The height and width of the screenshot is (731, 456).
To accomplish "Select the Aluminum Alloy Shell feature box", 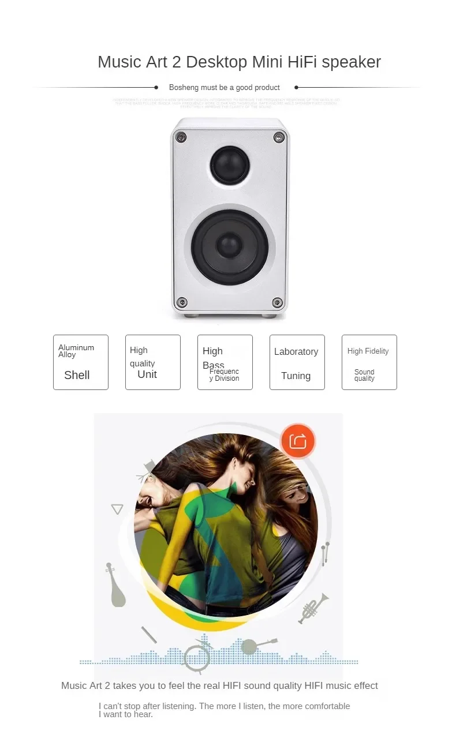I will click(81, 362).
